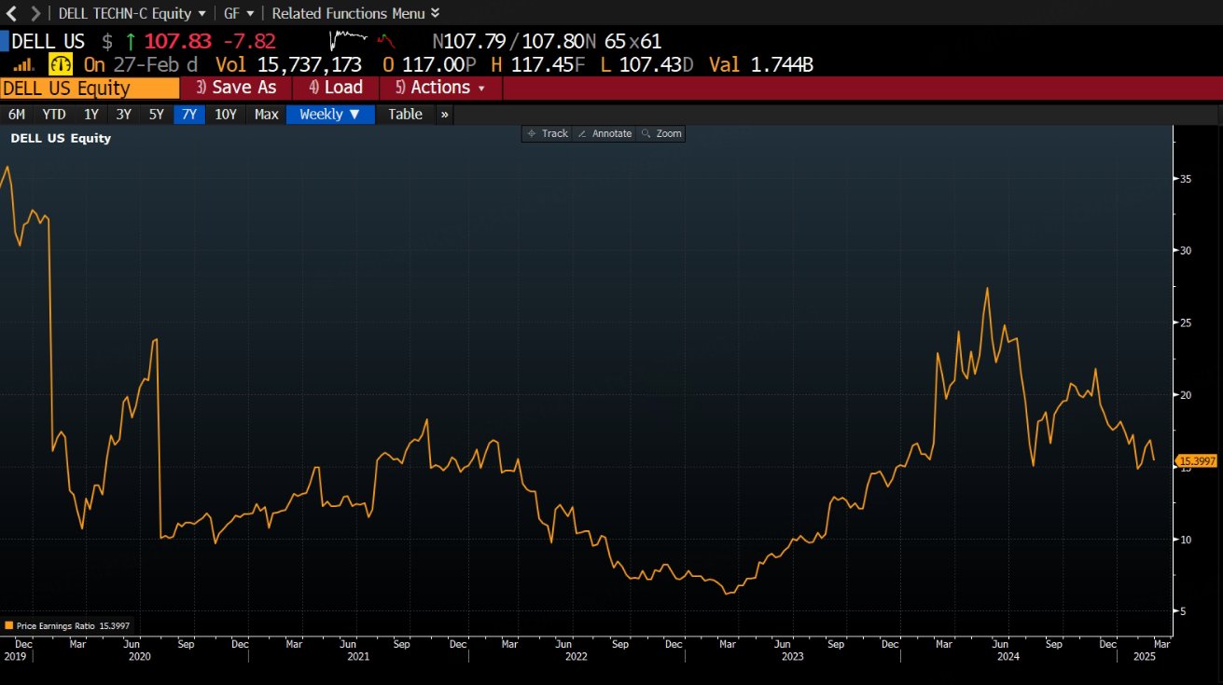Viewport: 1223px width, 685px height.
Task: Click the Load button
Action: coord(336,88)
